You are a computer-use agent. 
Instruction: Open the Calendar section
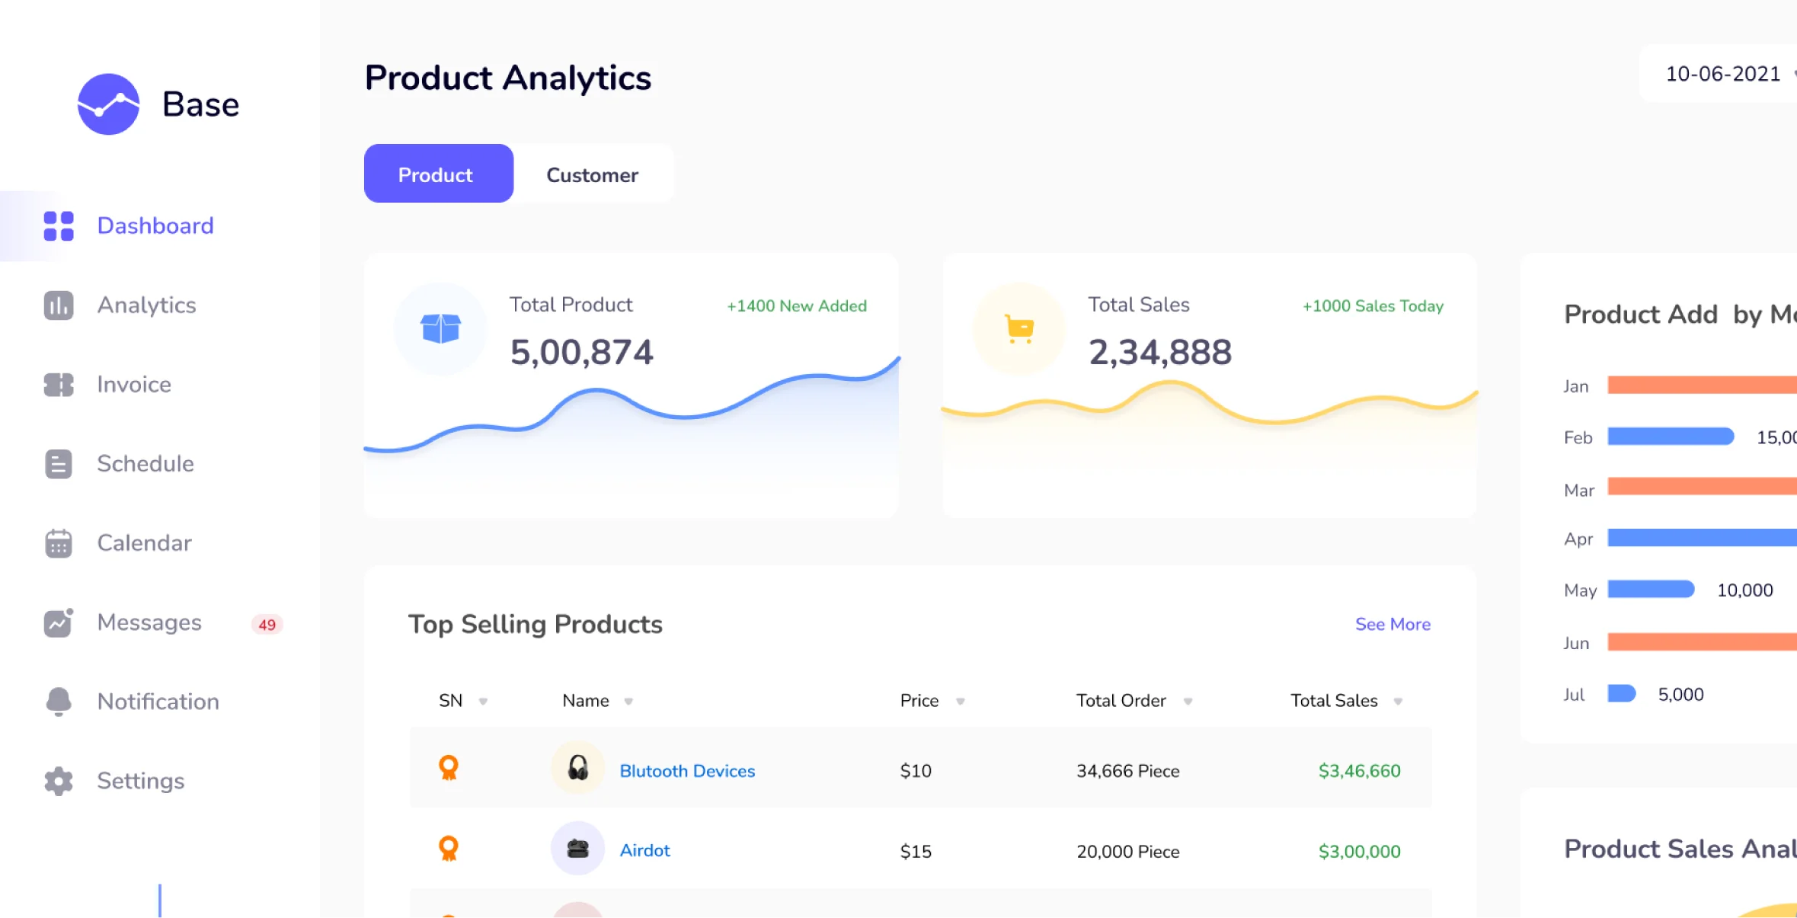tap(142, 543)
